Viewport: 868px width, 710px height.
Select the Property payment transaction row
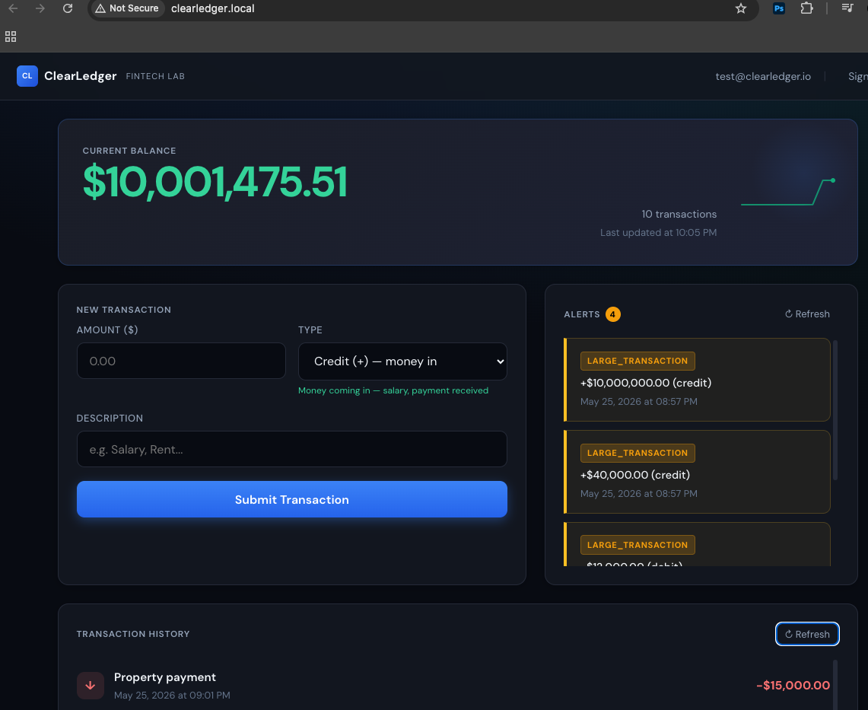(x=453, y=686)
